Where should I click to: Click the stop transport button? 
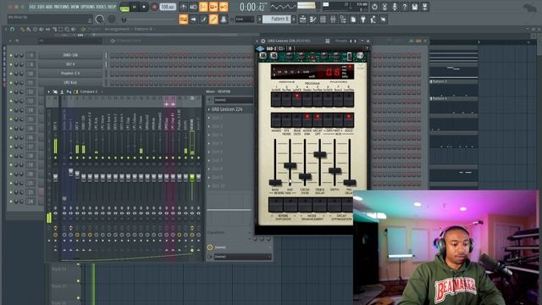(x=144, y=7)
